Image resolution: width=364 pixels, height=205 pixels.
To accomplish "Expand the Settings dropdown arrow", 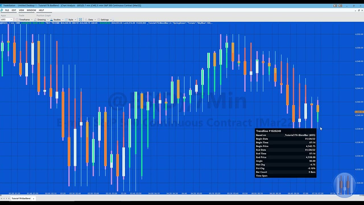I will (x=111, y=20).
